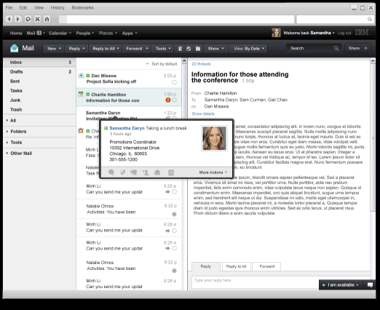380x310 pixels.
Task: Select circle on first Minh Li message
Action: coord(174,192)
